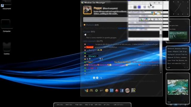The width and height of the screenshot is (191, 107).
Task: Collapse the Gruppi (0/1) section
Action: (89, 32)
